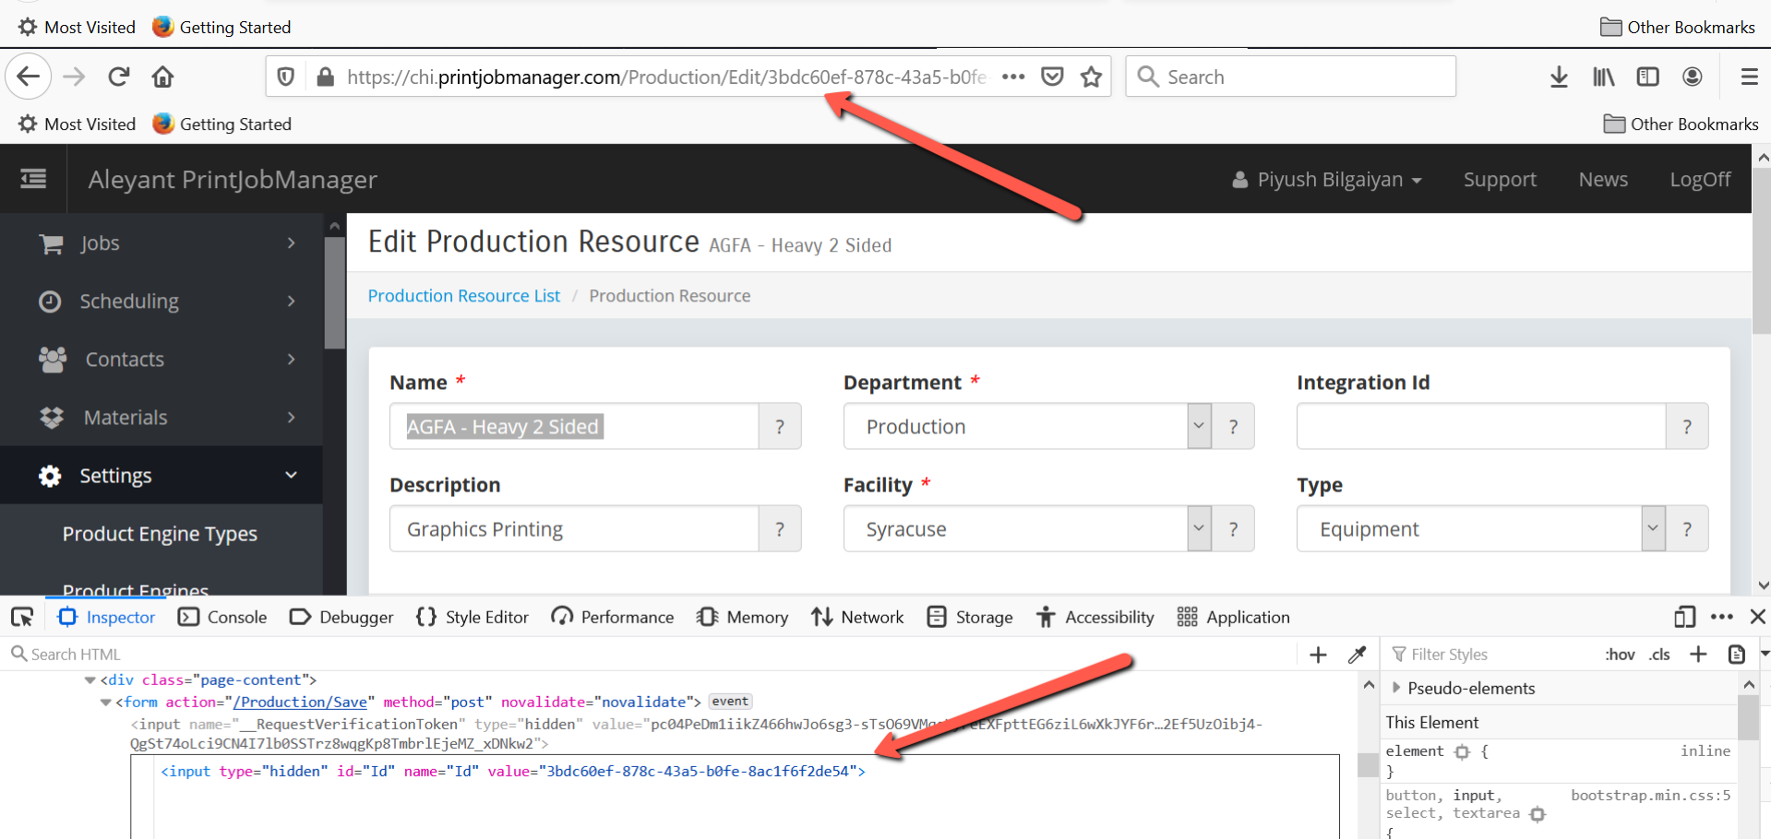Toggle responsive design mode icon in devtools
Image resolution: width=1771 pixels, height=839 pixels.
pyautogui.click(x=1684, y=617)
